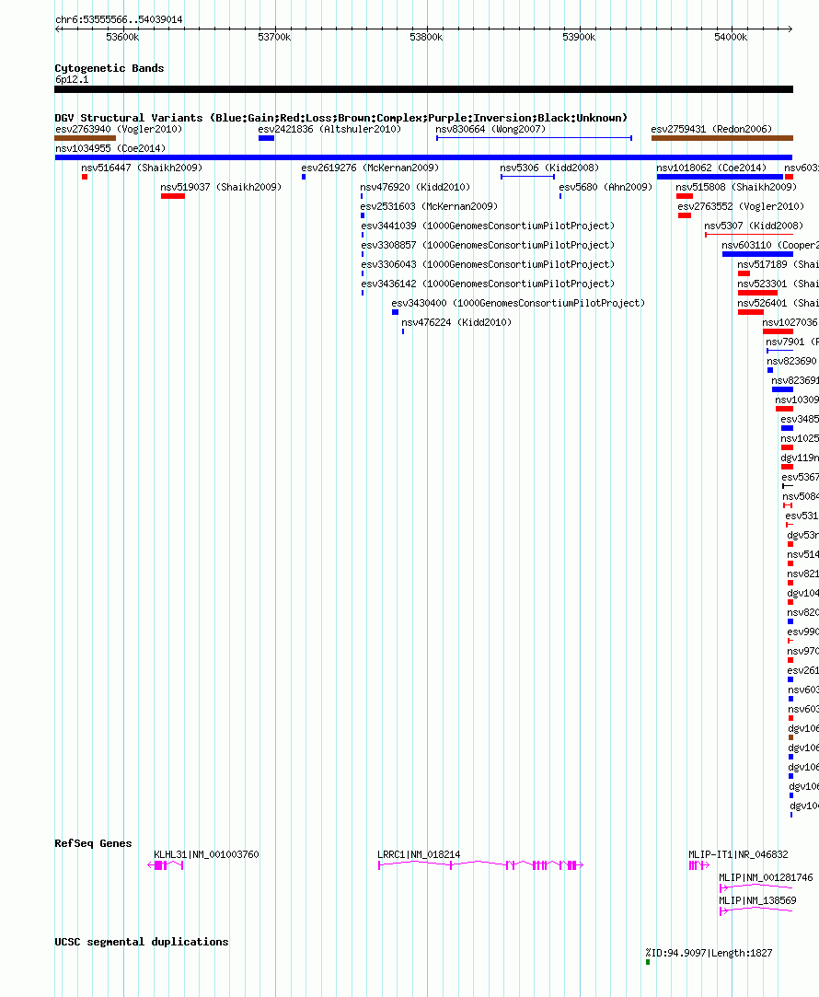Click the green segmental duplication marker
819x997 pixels.
coord(648,962)
